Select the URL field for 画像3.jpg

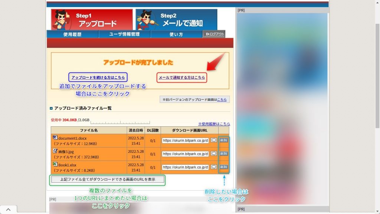click(x=186, y=154)
